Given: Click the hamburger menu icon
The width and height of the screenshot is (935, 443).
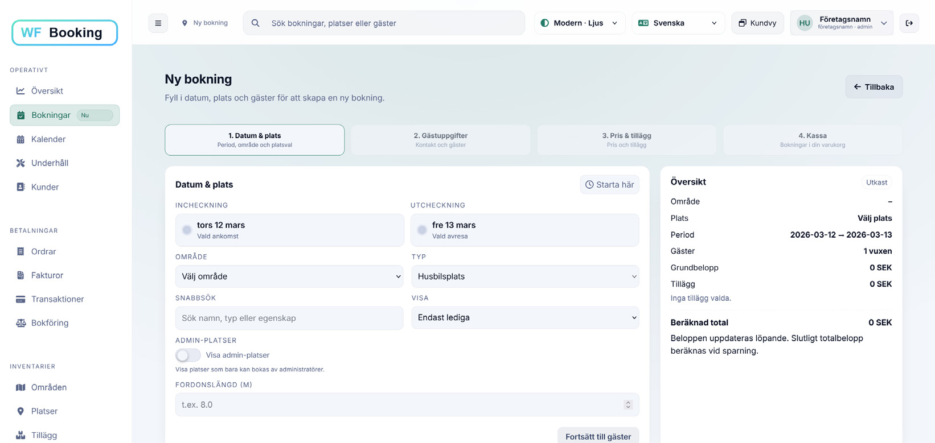Looking at the screenshot, I should [x=158, y=23].
